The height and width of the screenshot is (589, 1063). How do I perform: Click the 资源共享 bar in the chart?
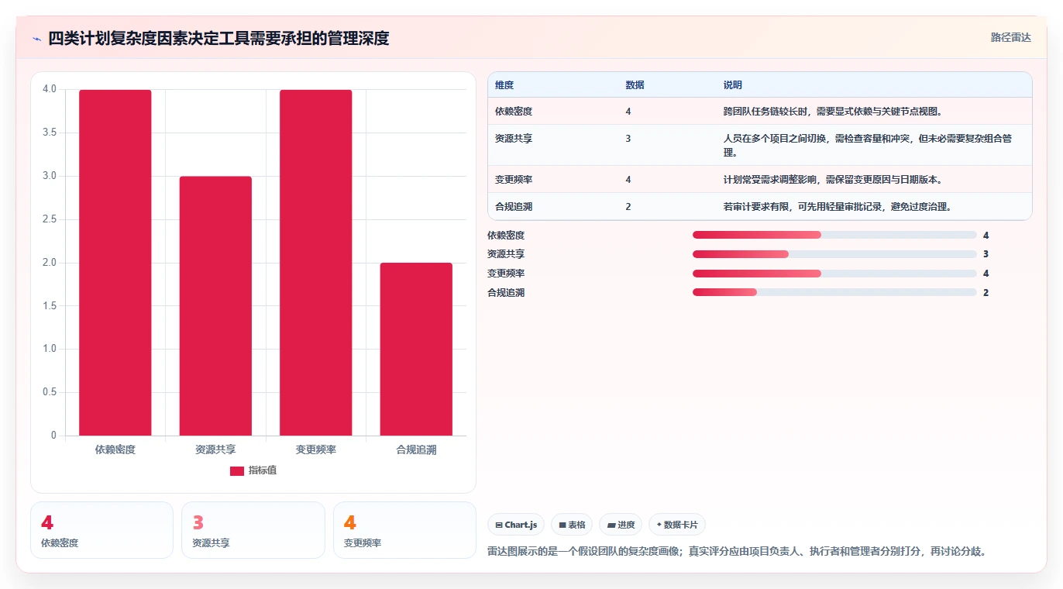click(x=215, y=306)
